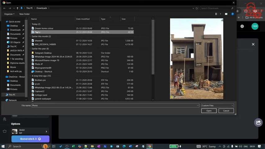
Task: Open Telegram from the taskbar
Action: tap(111, 146)
